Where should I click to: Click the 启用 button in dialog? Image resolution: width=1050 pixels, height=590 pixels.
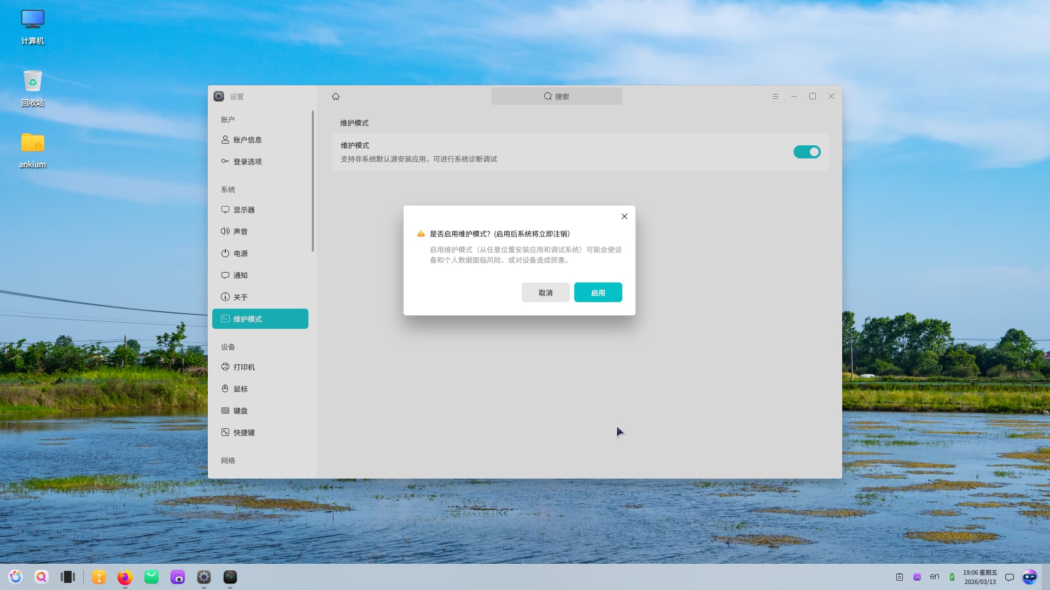click(x=598, y=293)
